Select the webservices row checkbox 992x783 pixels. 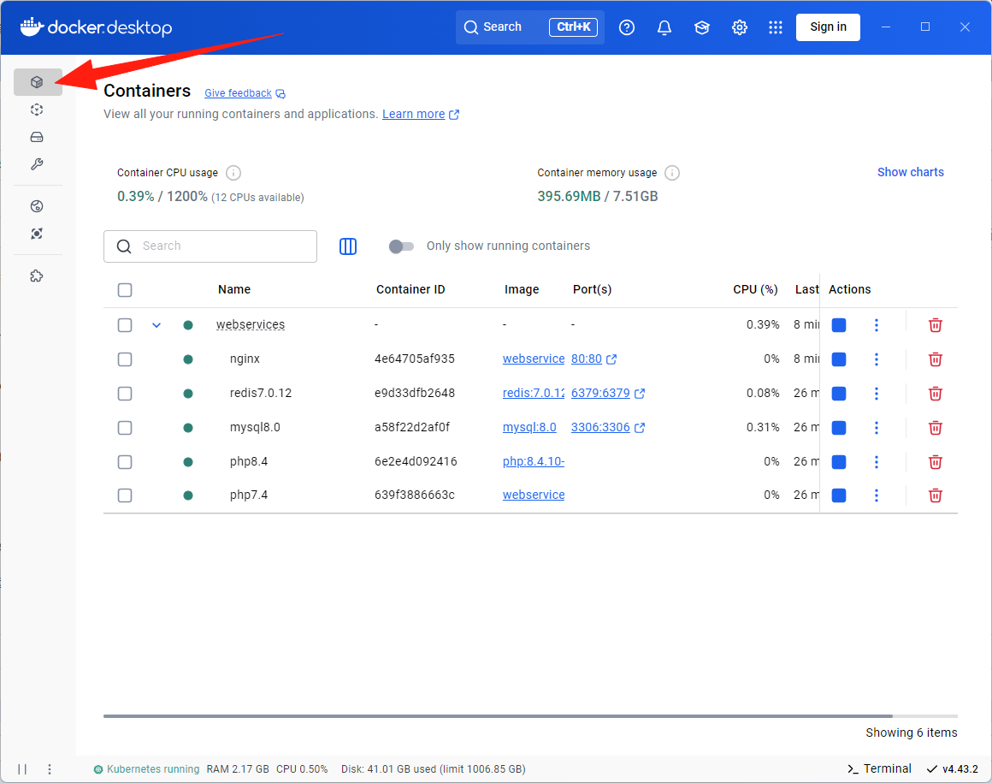point(125,325)
